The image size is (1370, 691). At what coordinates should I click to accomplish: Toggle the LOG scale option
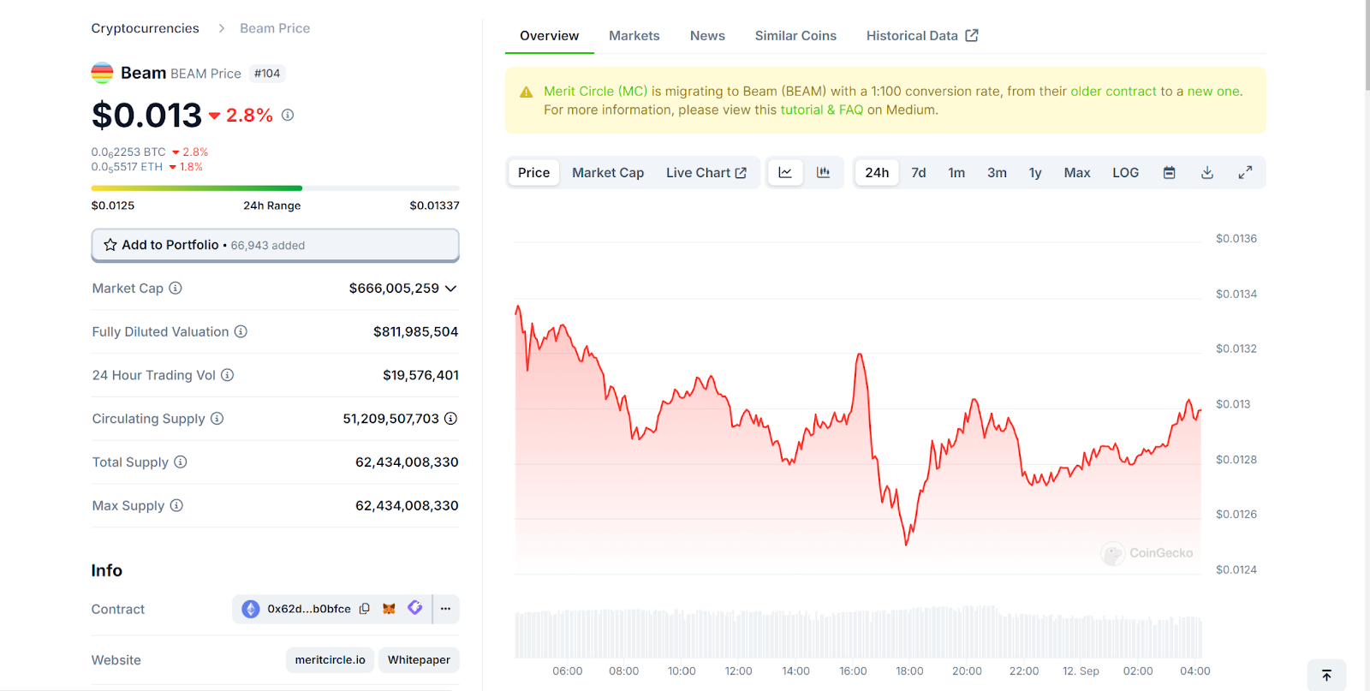click(1126, 173)
